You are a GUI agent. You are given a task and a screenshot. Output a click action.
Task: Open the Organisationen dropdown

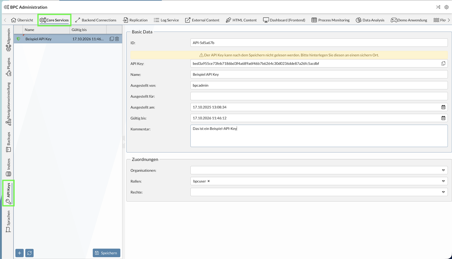click(x=443, y=170)
